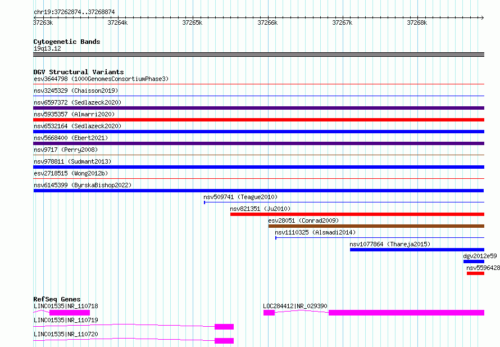
Task: Select the small red bar under nsv5596428
Action: (475, 273)
